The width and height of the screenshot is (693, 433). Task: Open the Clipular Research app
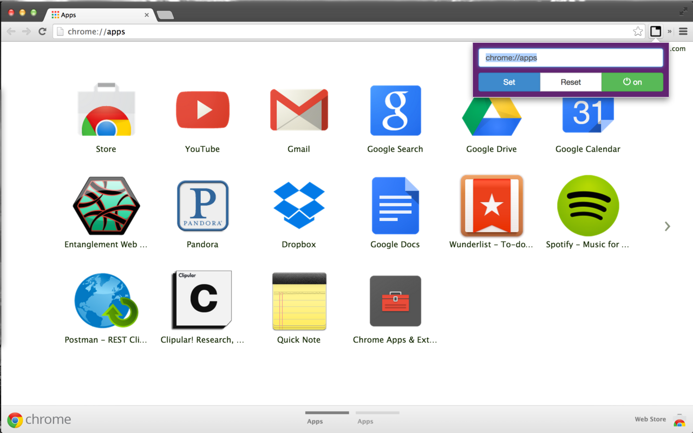pos(202,300)
